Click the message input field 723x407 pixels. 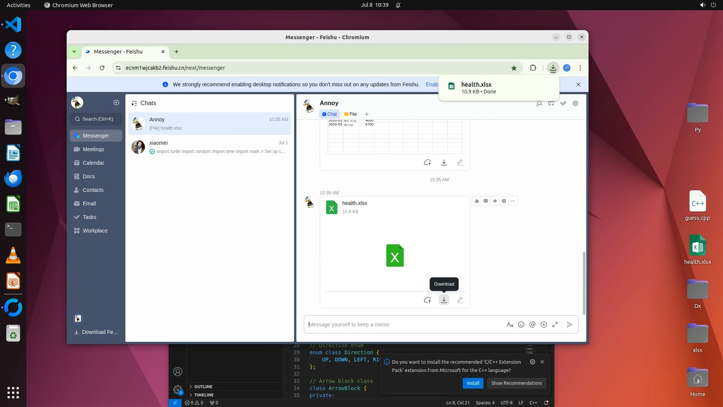pyautogui.click(x=403, y=324)
